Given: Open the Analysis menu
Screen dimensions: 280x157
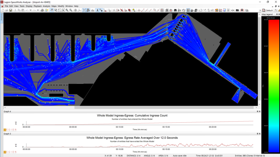Looking at the screenshot, I should tap(46, 6).
